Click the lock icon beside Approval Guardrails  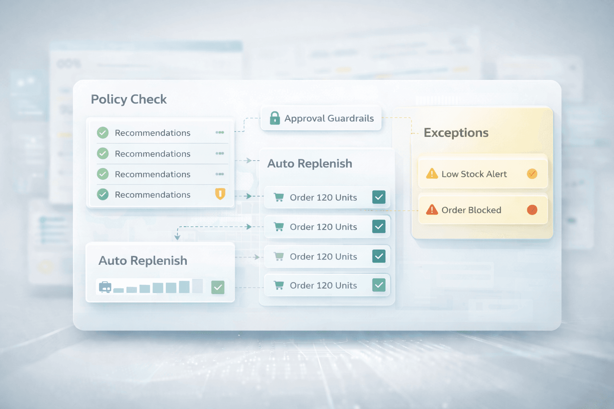(x=275, y=118)
